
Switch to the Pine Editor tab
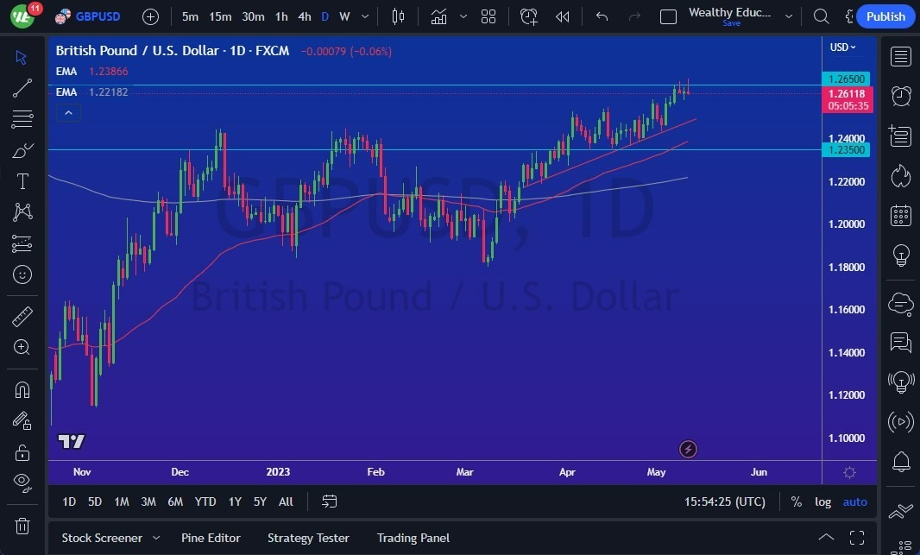(211, 538)
